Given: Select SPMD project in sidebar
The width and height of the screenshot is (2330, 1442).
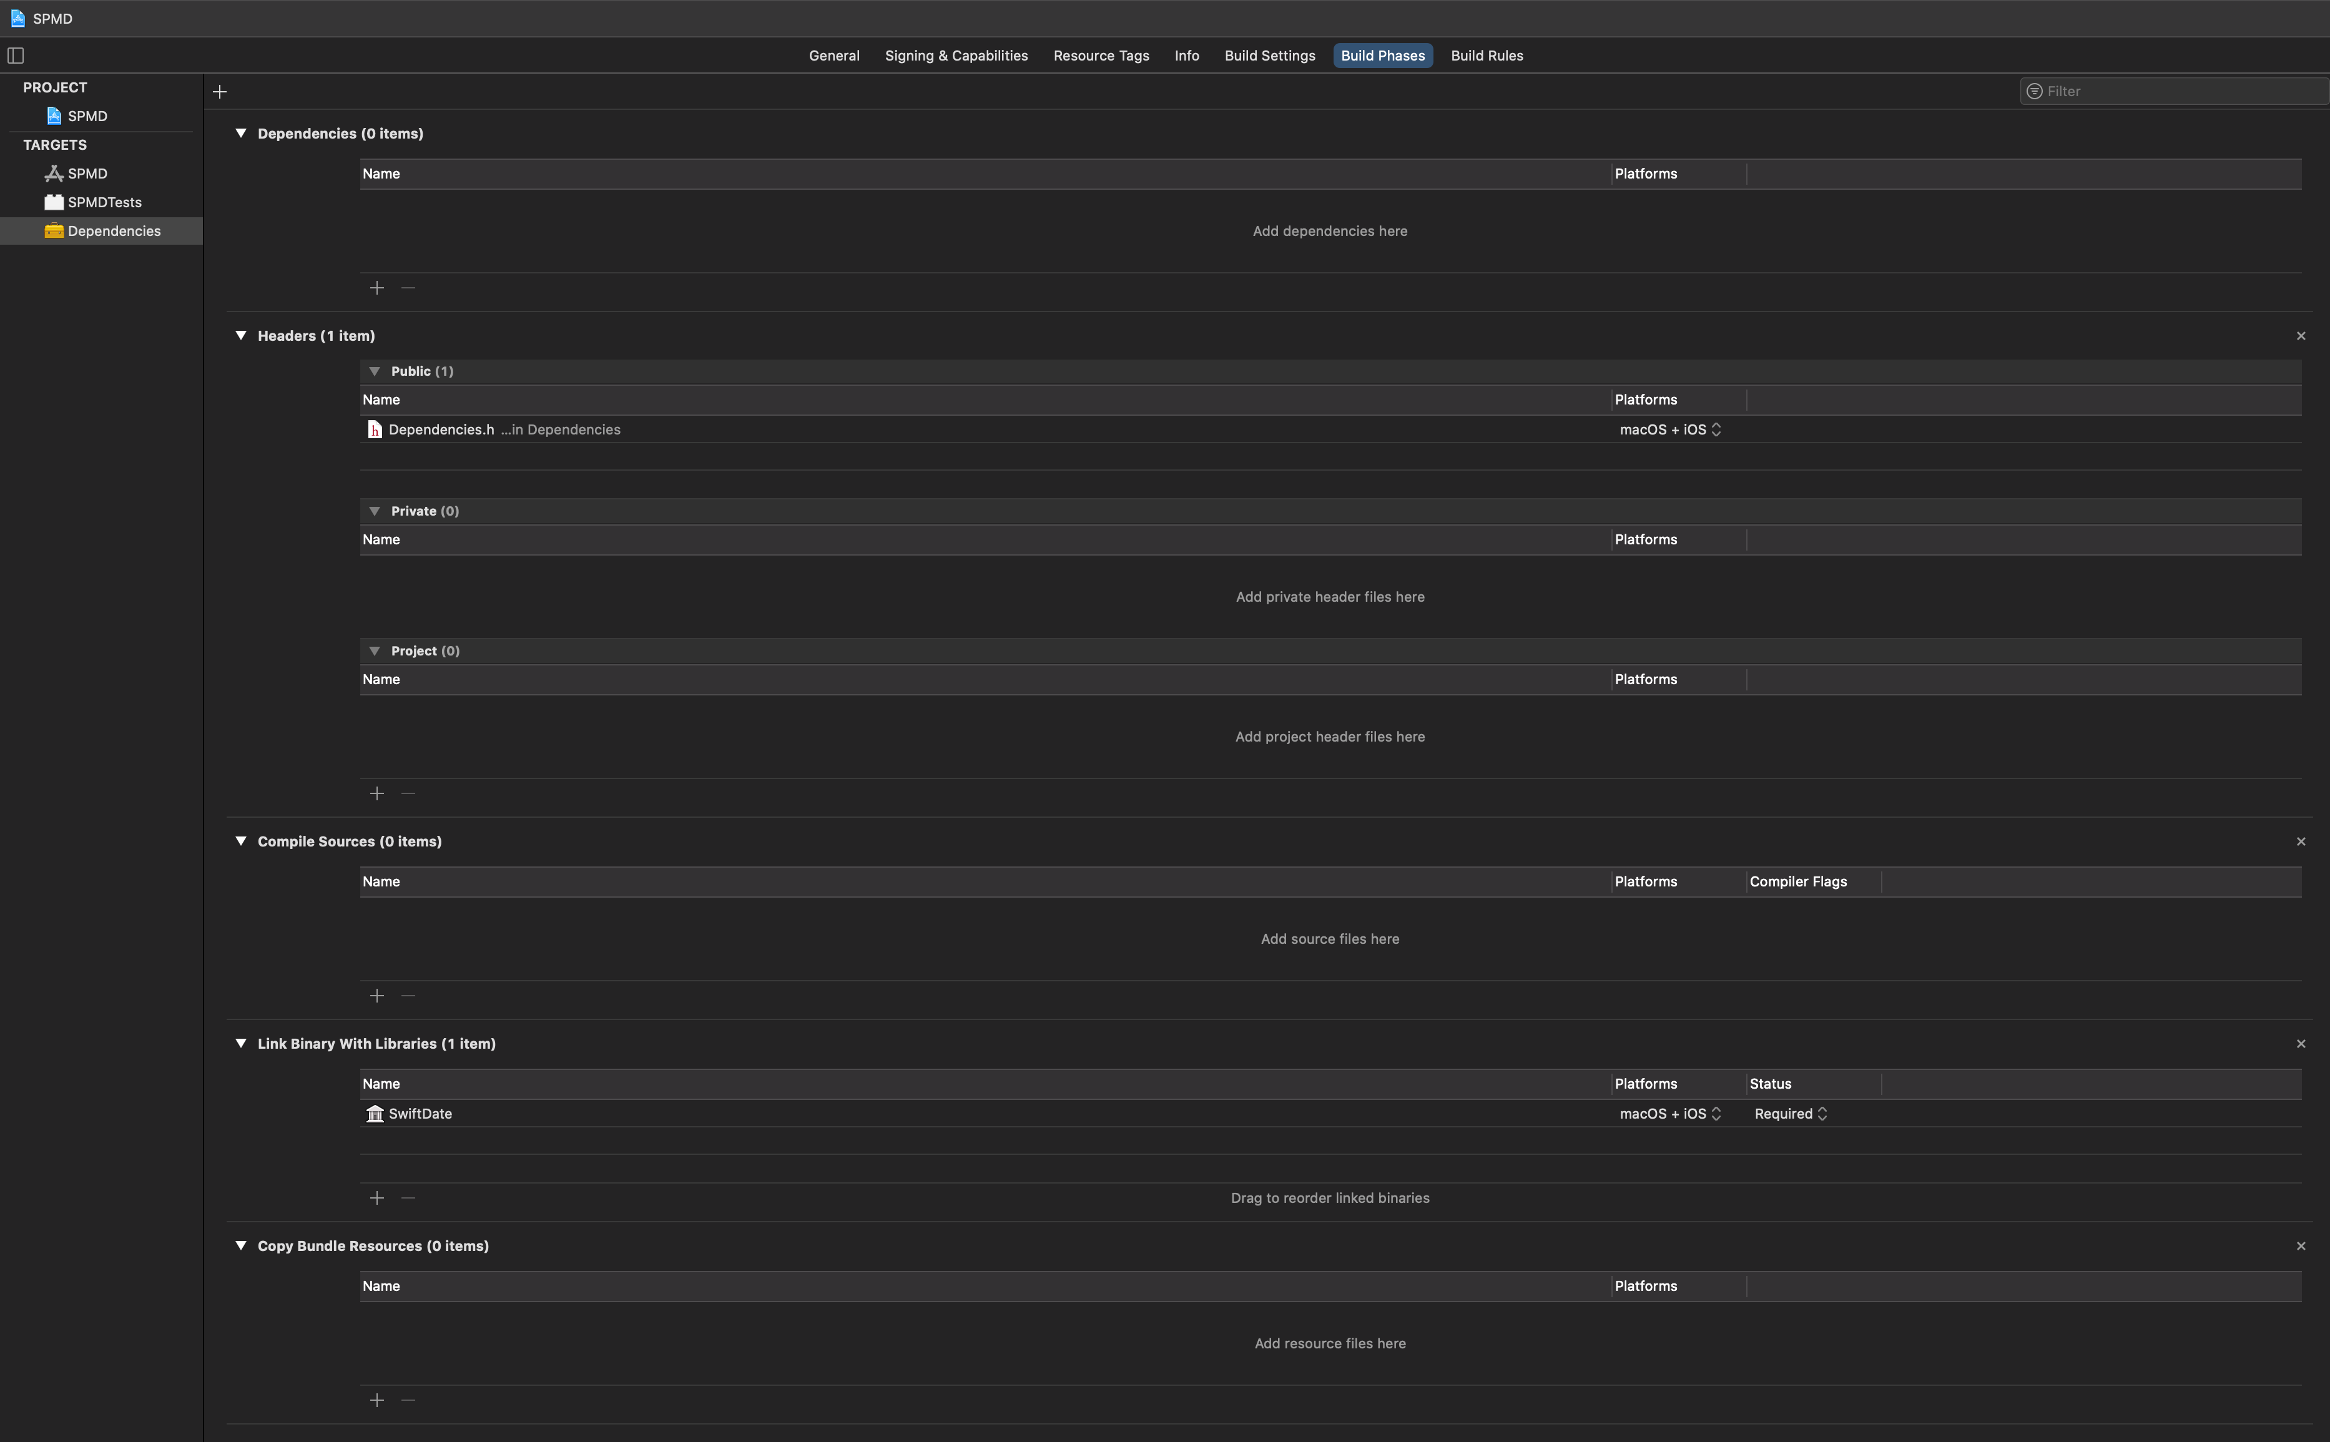Looking at the screenshot, I should (x=87, y=116).
